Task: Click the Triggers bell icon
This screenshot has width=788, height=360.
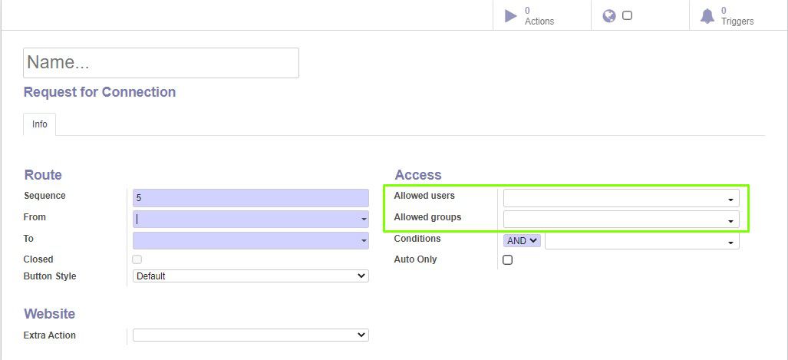Action: [x=707, y=16]
